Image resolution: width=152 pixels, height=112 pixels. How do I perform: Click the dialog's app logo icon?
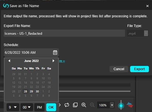tap(6, 6)
